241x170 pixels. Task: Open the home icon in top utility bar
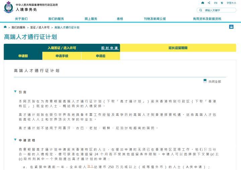pyautogui.click(x=203, y=3)
